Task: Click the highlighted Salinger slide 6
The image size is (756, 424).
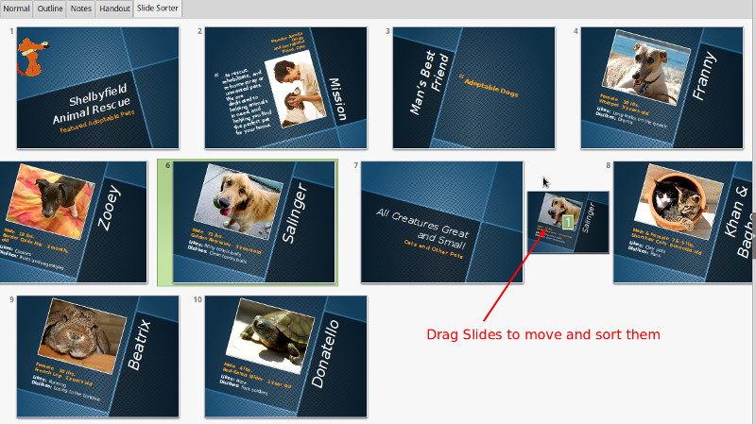Action: coord(255,222)
